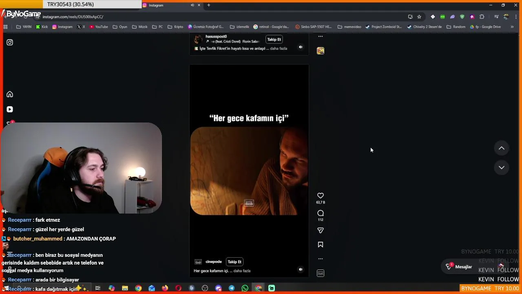The image size is (522, 294).
Task: Open Random bookmark folder
Action: 456,27
